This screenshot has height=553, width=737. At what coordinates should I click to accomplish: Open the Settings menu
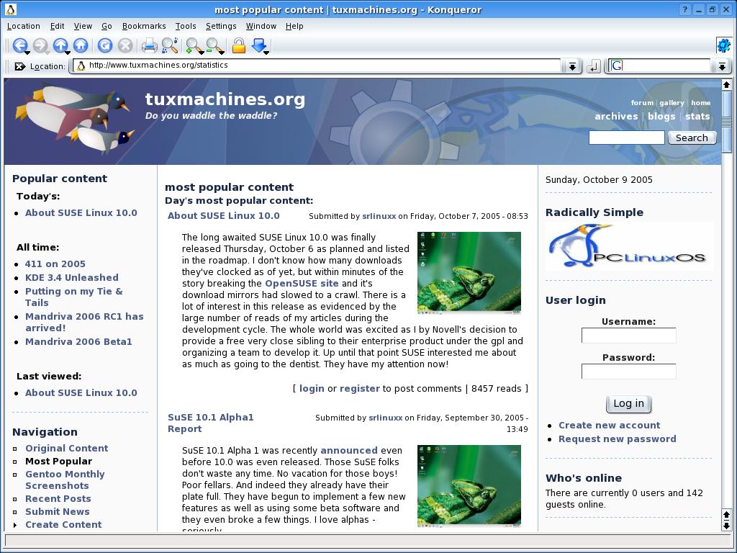coord(221,27)
